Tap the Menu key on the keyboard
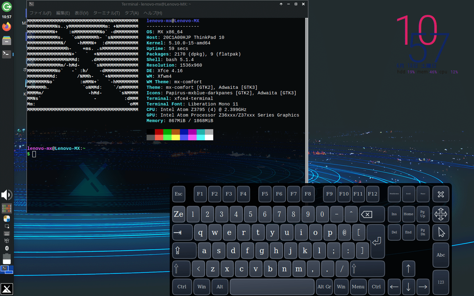Image resolution: width=474 pixels, height=296 pixels. pos(358,286)
